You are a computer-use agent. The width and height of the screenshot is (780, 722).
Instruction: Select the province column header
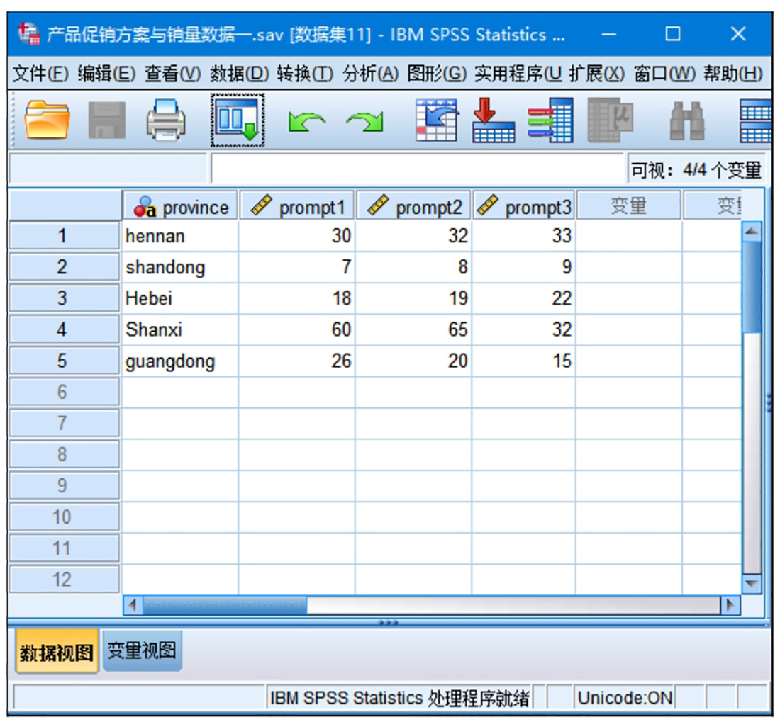click(180, 208)
